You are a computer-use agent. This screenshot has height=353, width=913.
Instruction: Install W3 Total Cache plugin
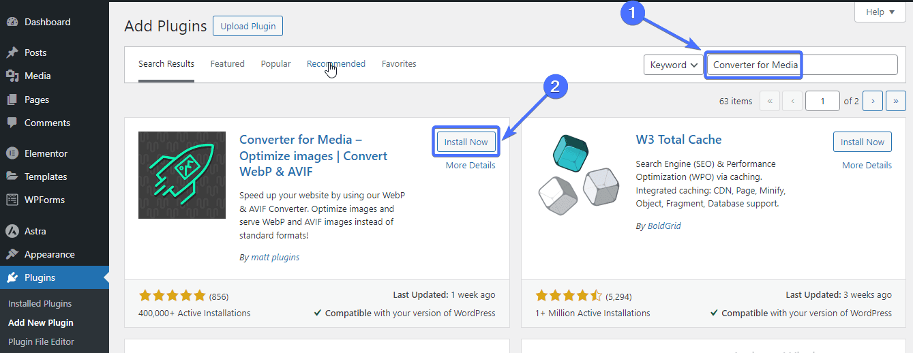click(x=863, y=142)
